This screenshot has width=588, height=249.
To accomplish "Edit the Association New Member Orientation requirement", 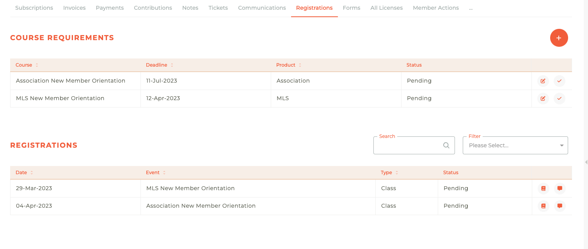I will 543,81.
